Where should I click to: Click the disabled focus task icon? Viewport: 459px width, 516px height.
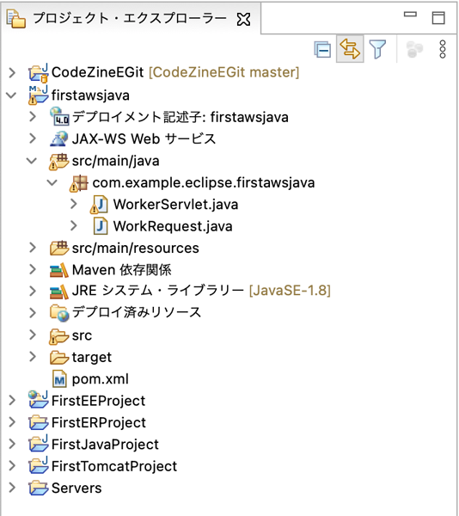coord(414,49)
